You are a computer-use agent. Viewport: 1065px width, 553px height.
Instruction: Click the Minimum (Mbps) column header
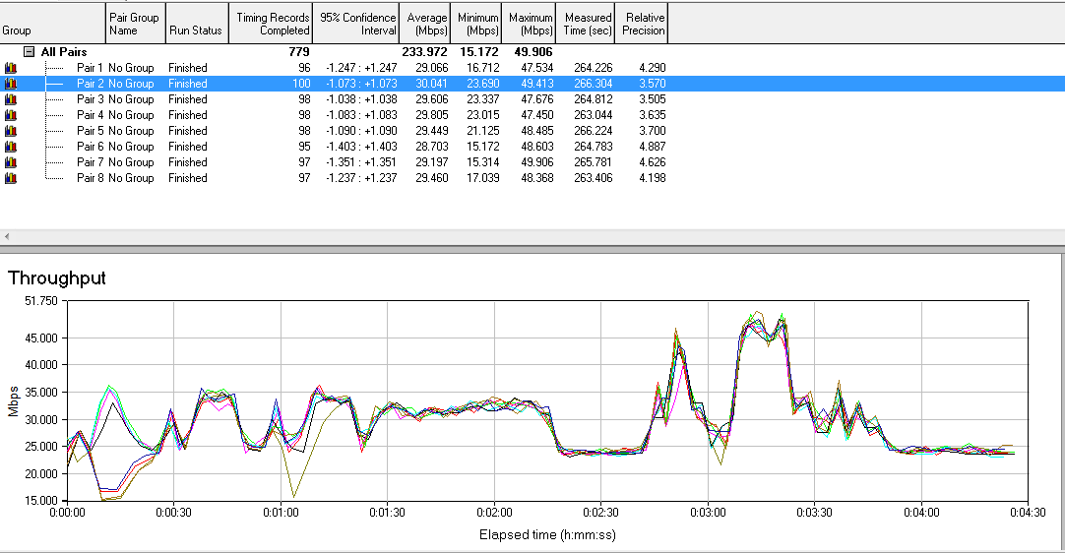point(476,24)
